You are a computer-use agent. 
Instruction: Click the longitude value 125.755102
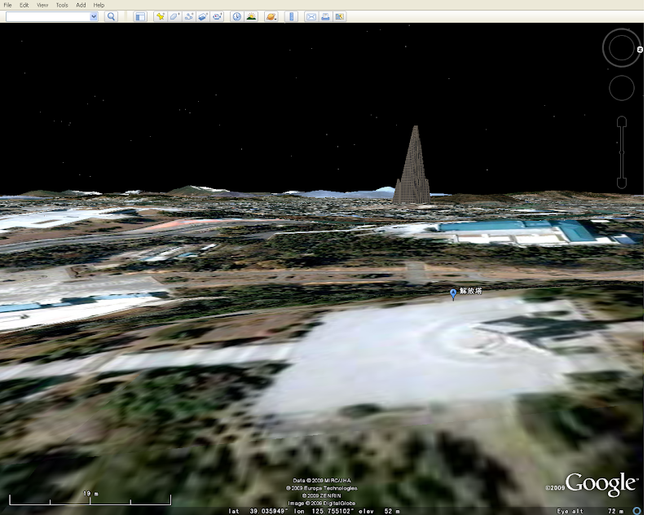point(333,511)
